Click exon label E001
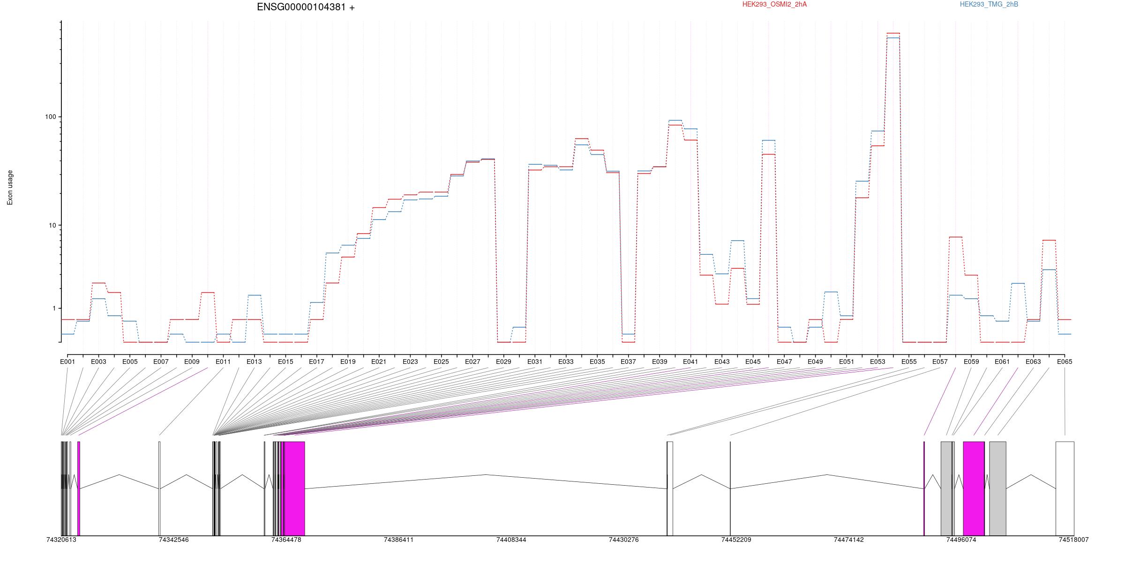This screenshot has width=1125, height=562. (x=67, y=362)
